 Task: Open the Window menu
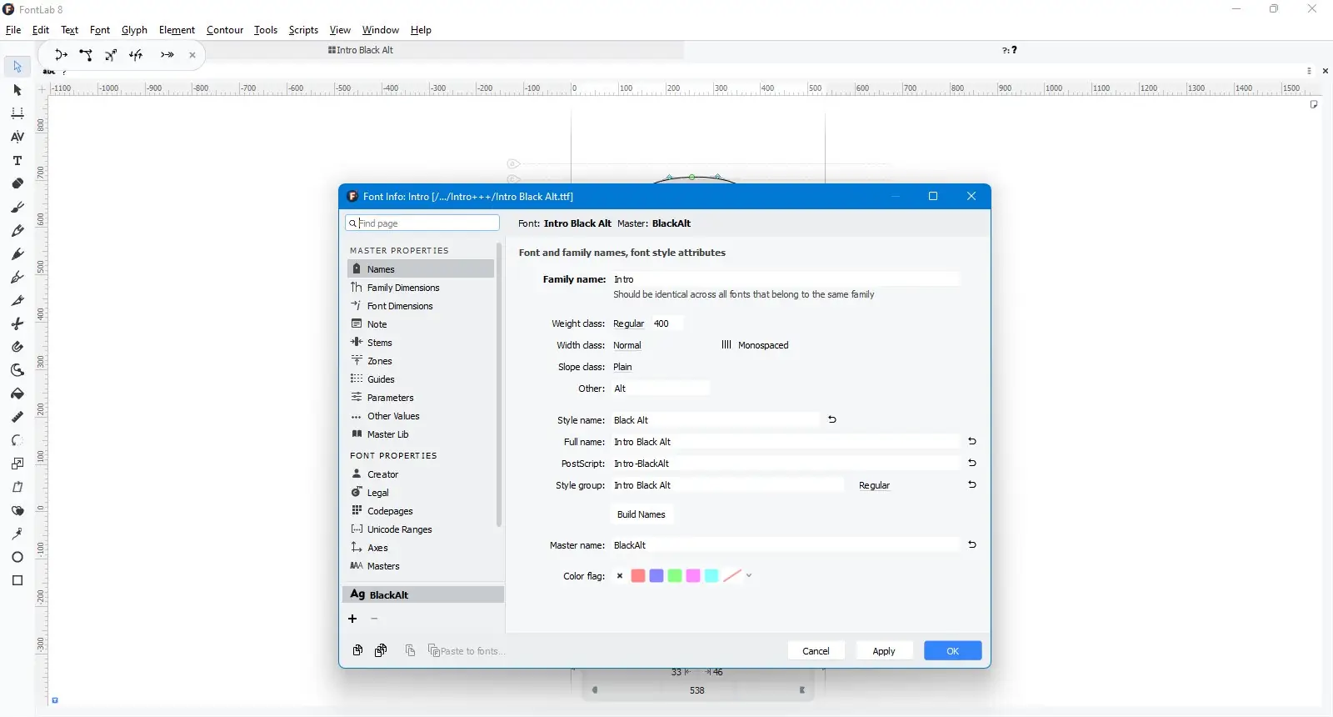(381, 30)
